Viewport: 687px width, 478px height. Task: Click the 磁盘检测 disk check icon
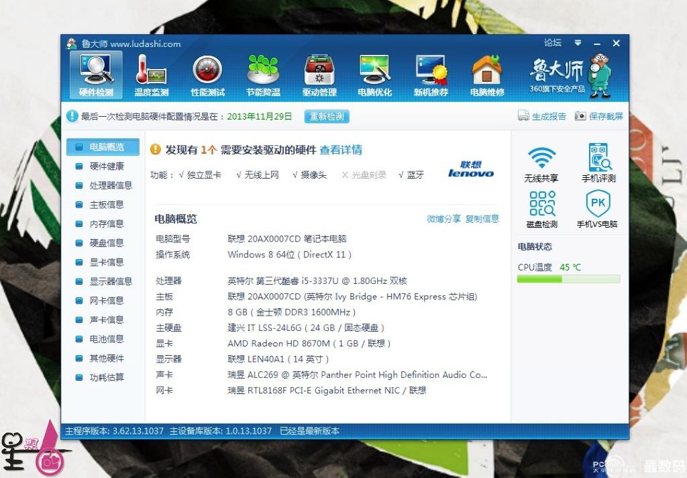click(542, 203)
